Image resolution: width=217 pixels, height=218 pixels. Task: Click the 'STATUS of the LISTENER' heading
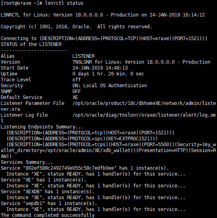31,44
